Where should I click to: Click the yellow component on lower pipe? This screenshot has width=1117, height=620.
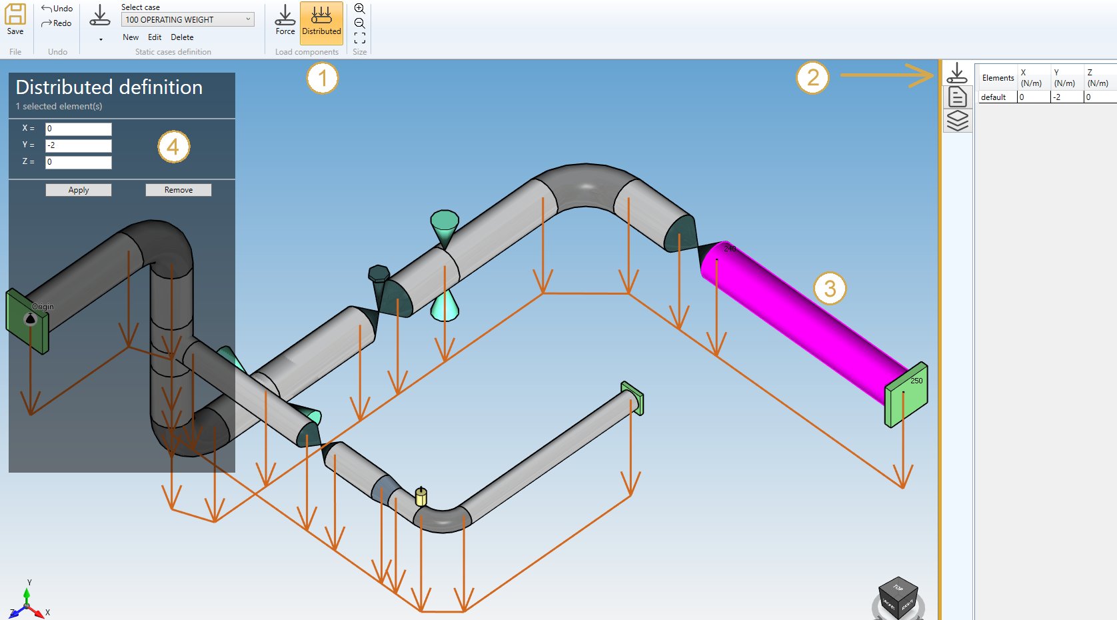tap(421, 497)
